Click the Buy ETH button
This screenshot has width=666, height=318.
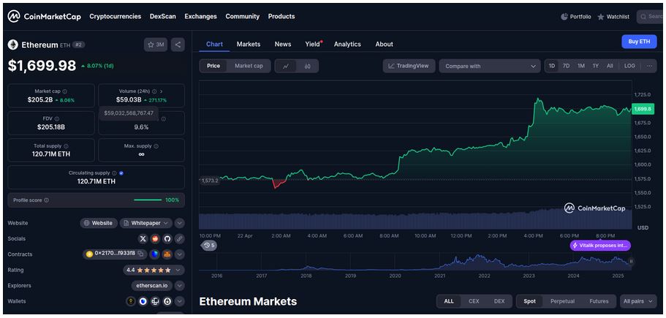[x=639, y=42]
